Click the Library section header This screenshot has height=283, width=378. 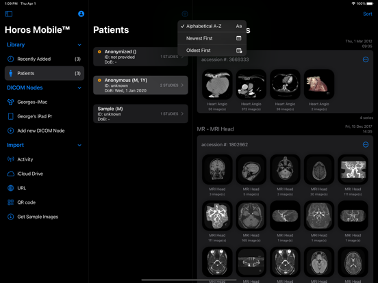tap(16, 44)
